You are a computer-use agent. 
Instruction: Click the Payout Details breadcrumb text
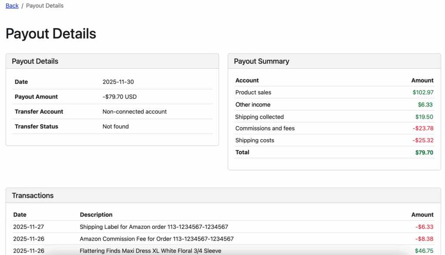click(45, 6)
